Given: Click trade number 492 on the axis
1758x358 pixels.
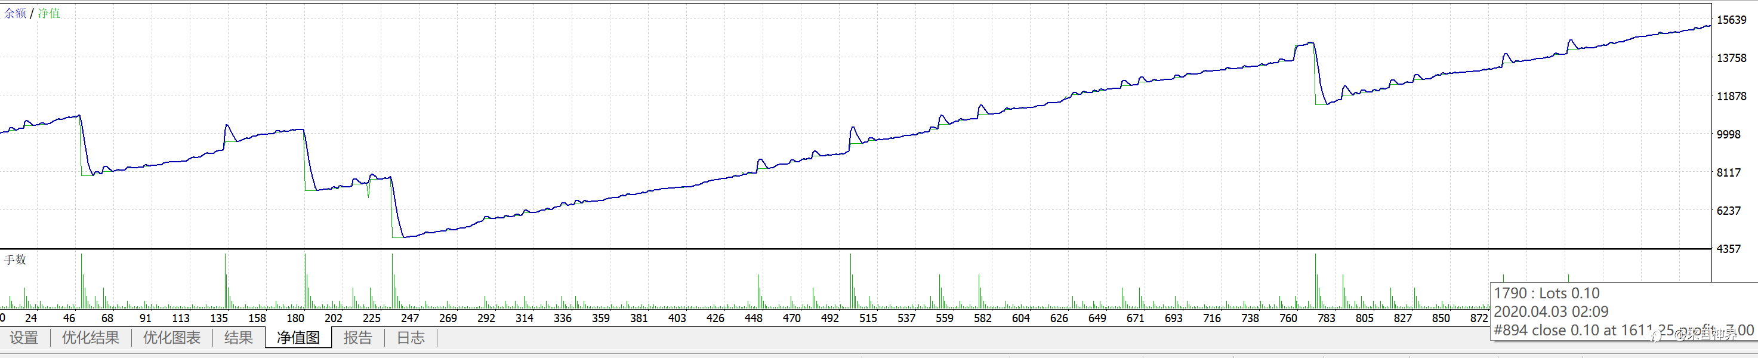Looking at the screenshot, I should click(x=831, y=318).
